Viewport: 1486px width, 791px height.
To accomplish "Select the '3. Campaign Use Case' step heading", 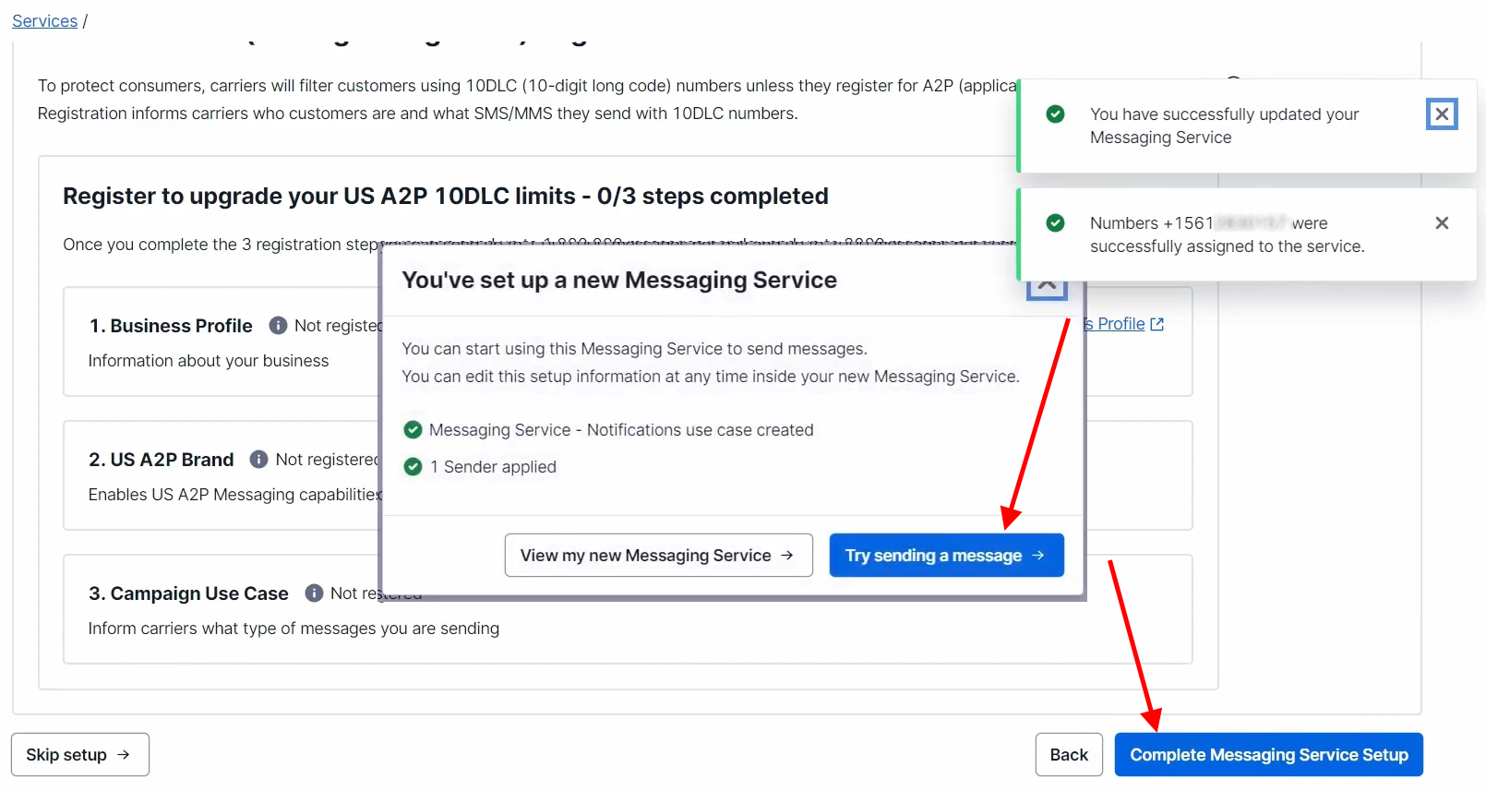I will pos(188,593).
